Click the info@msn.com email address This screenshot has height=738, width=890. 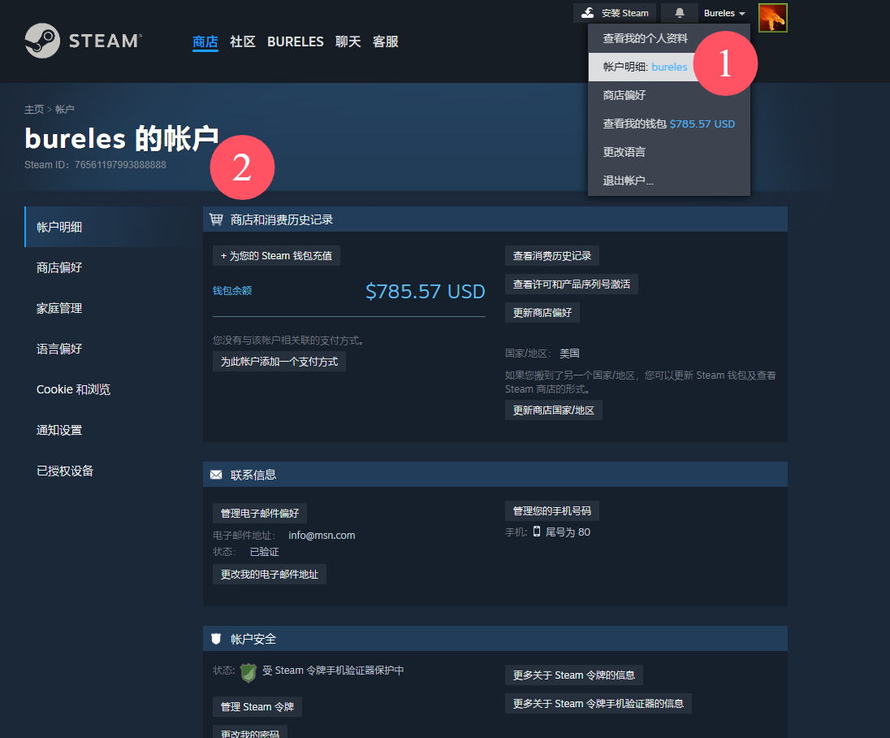pyautogui.click(x=322, y=535)
